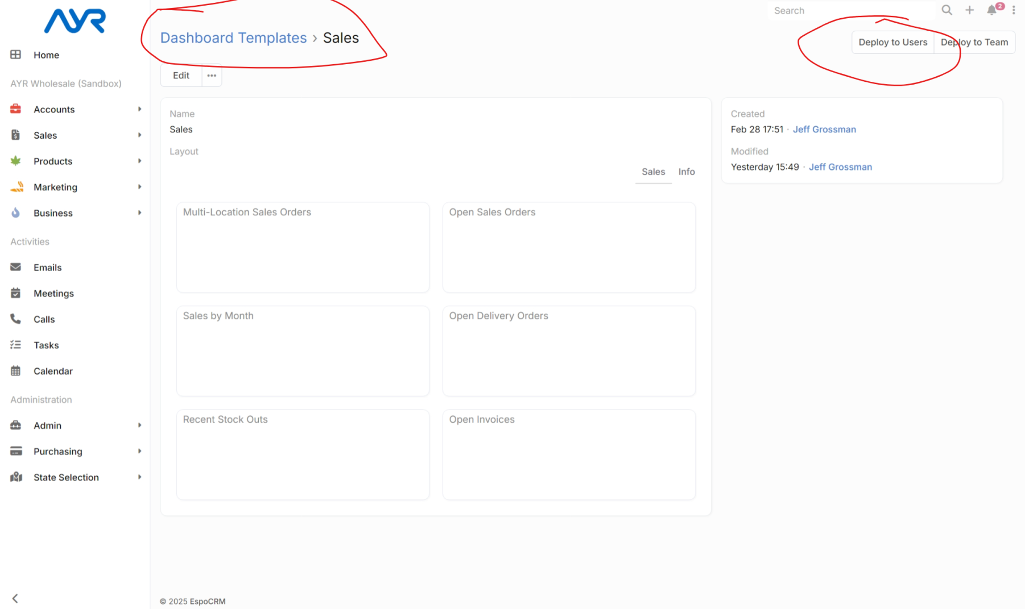Click the Deploy to Team button
1025x609 pixels.
click(x=974, y=43)
